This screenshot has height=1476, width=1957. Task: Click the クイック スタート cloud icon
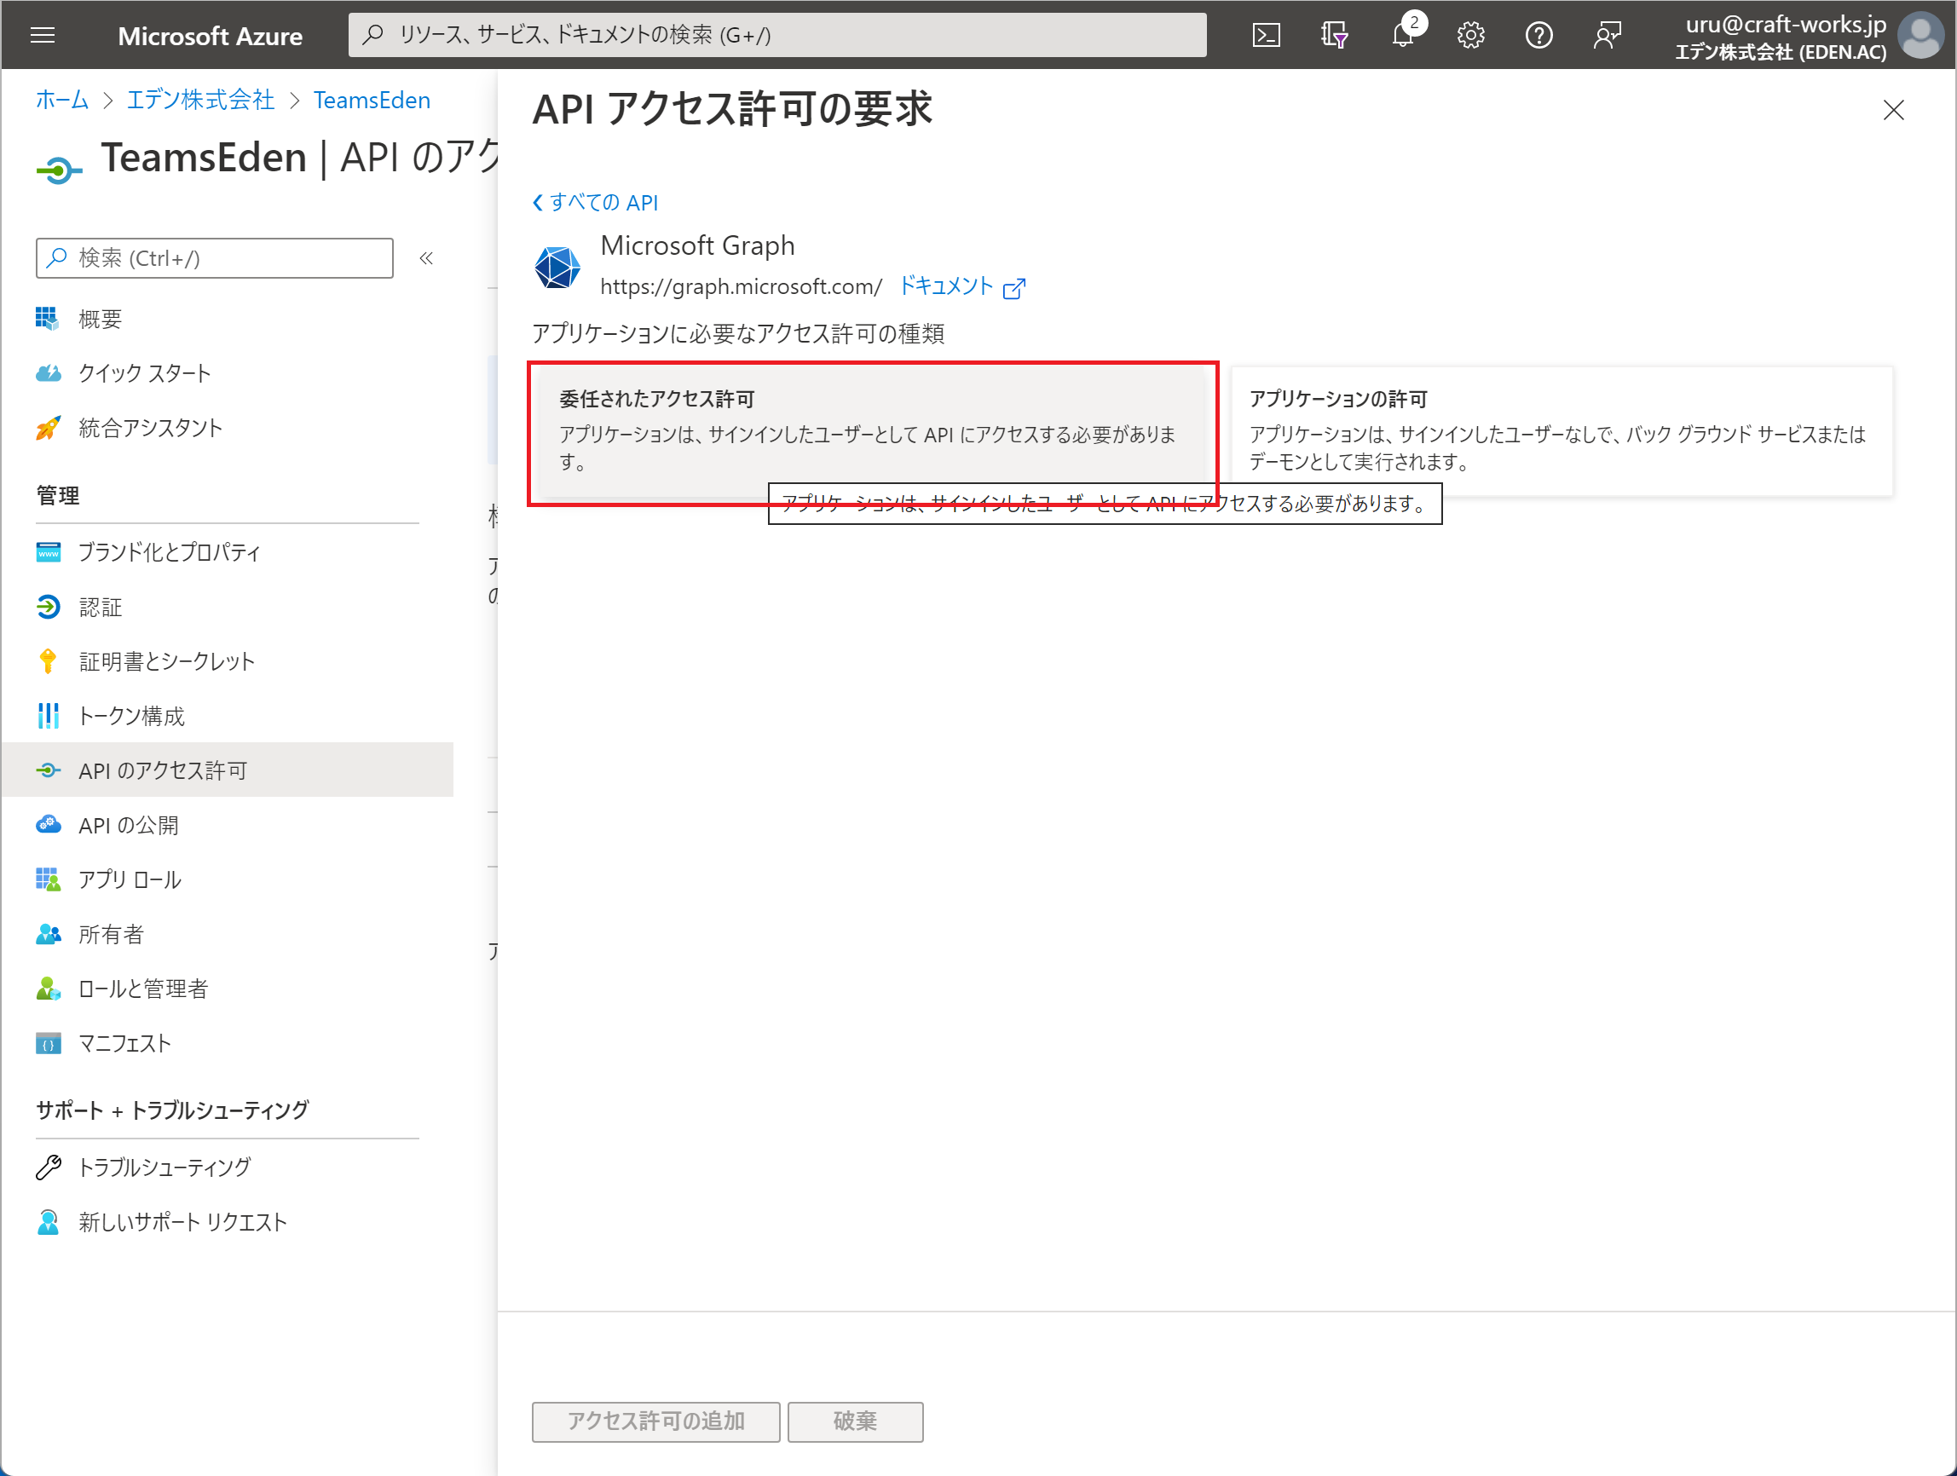[x=48, y=373]
